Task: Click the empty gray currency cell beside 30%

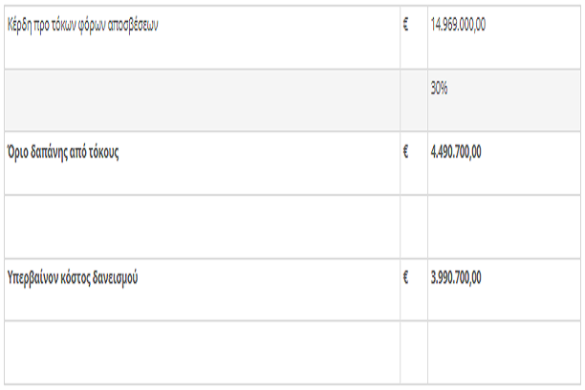Action: point(414,100)
